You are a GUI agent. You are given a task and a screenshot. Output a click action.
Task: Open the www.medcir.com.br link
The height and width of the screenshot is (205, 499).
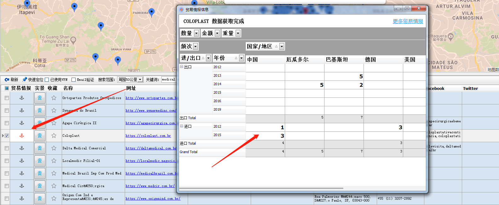point(150,186)
